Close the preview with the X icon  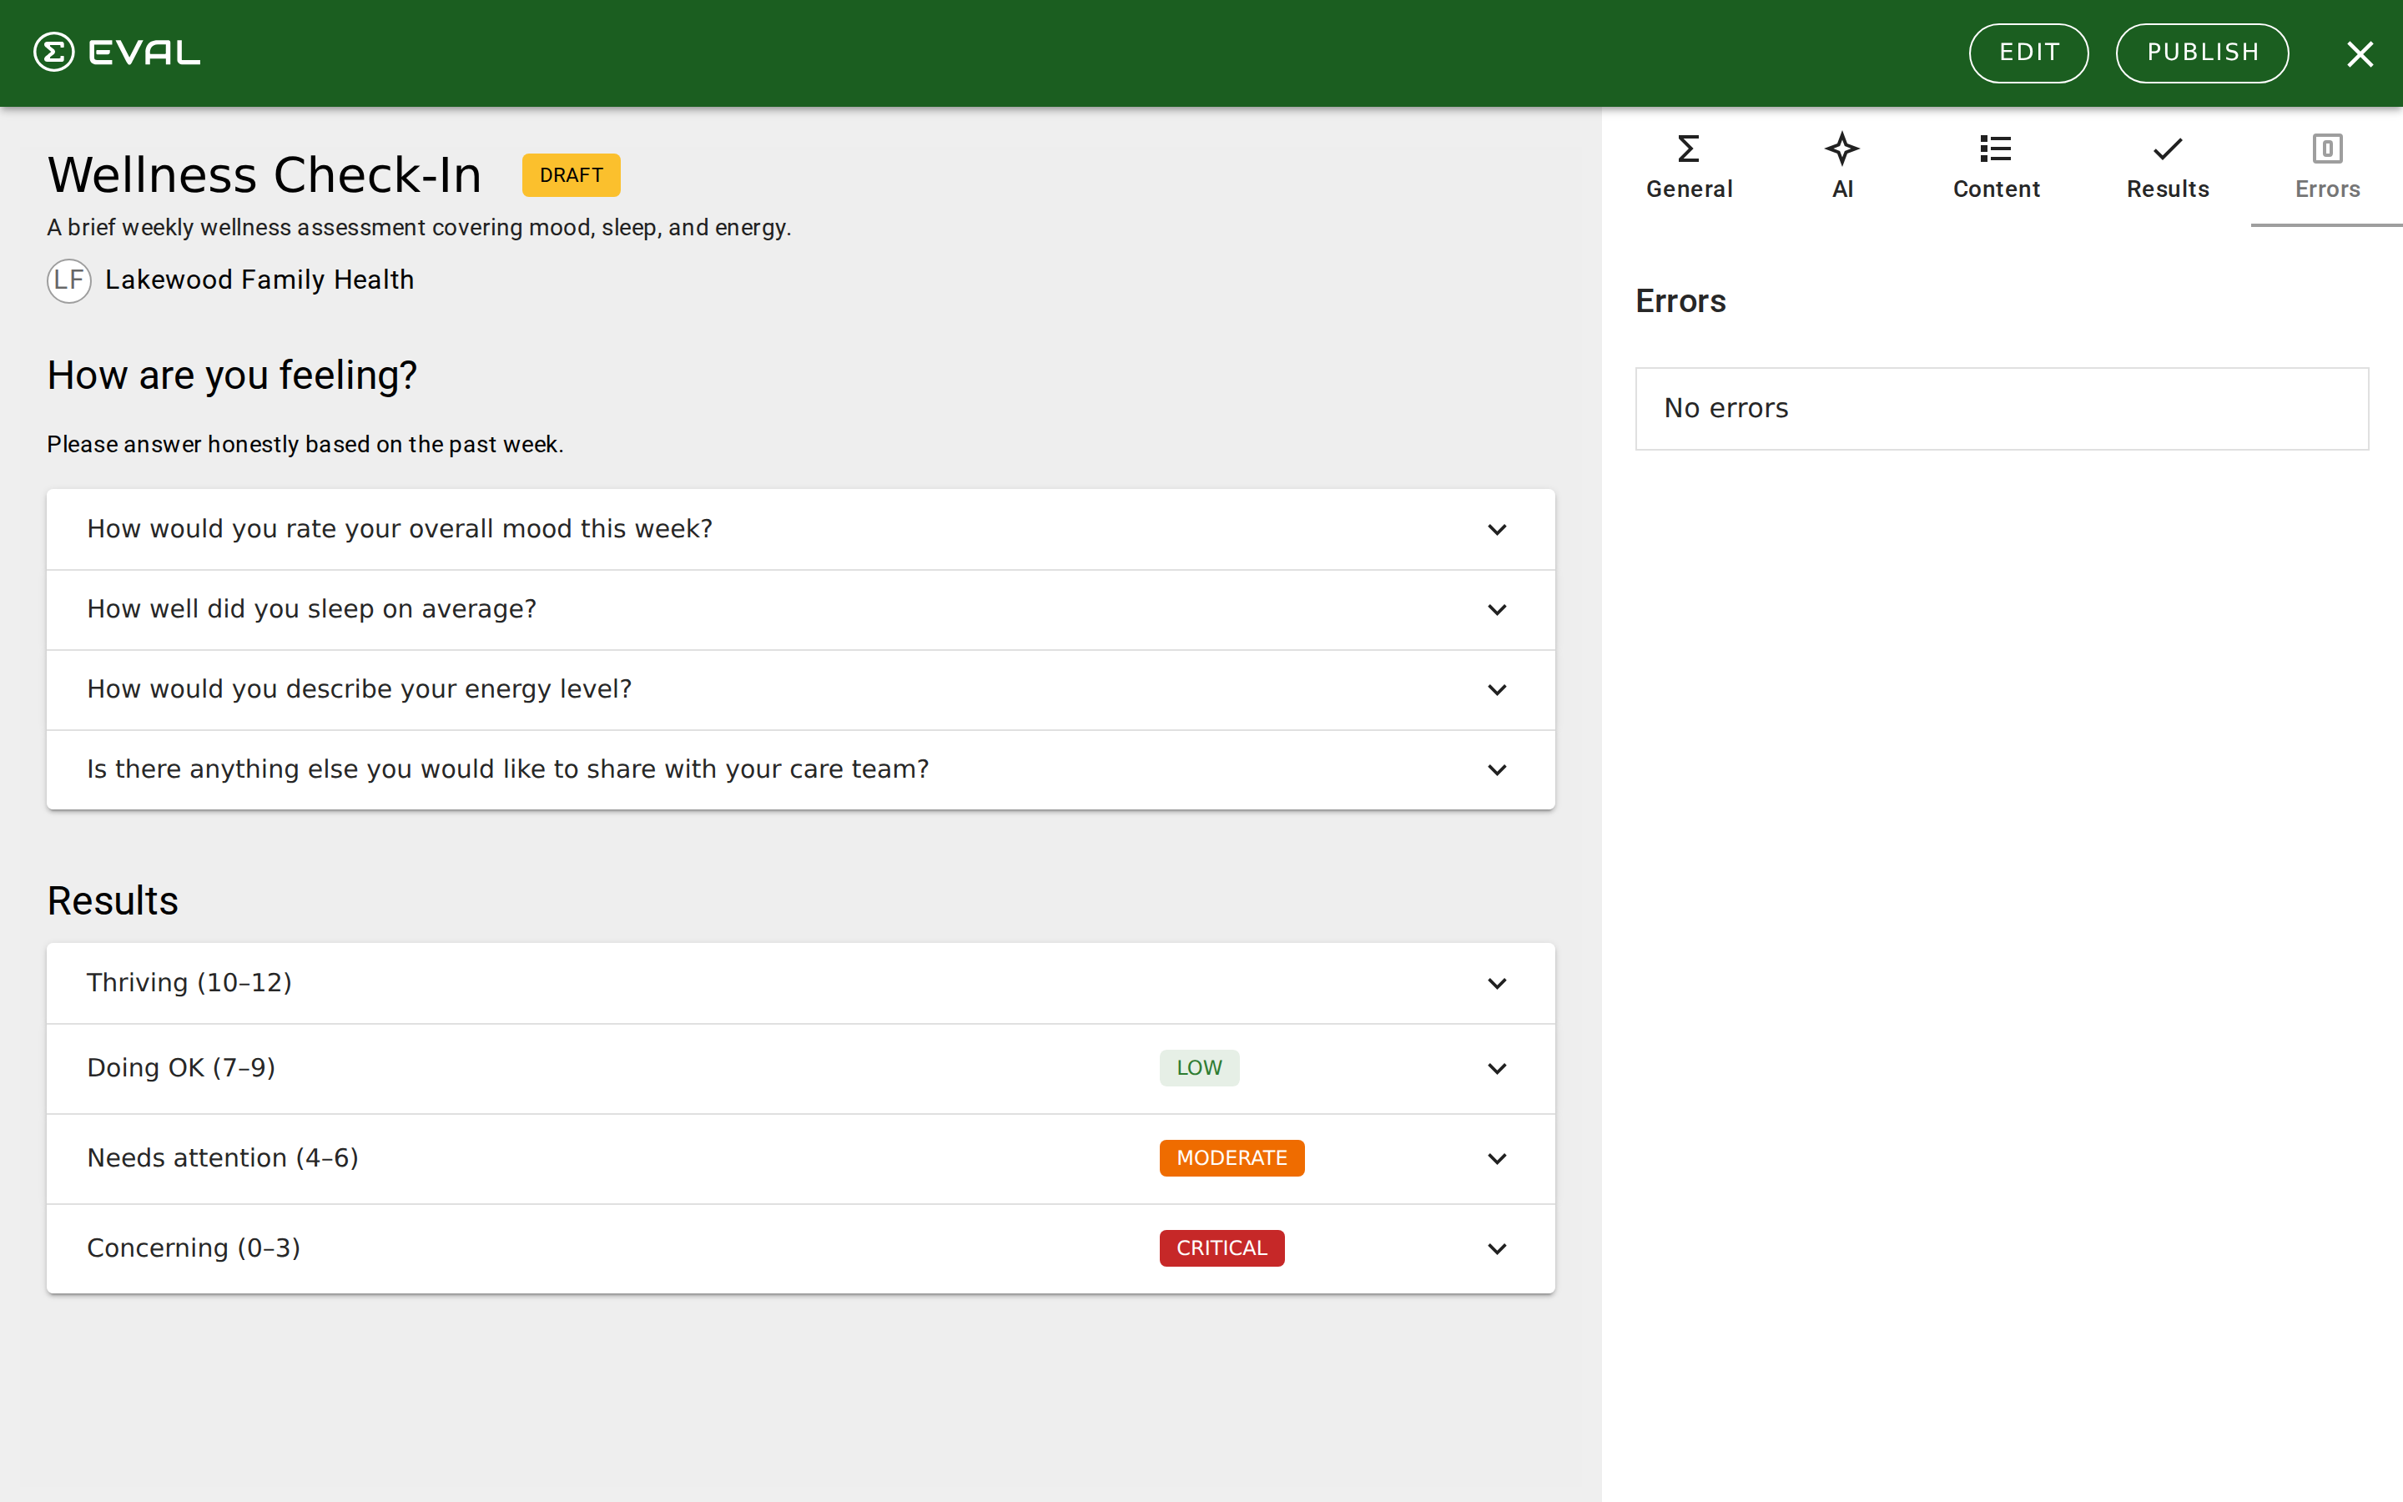point(2360,53)
